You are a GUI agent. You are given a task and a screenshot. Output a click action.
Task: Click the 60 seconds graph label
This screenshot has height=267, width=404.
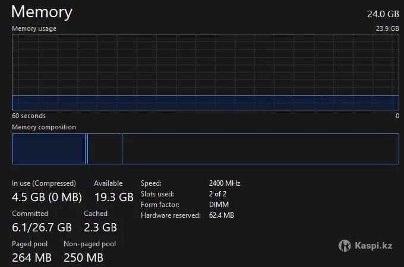(29, 116)
